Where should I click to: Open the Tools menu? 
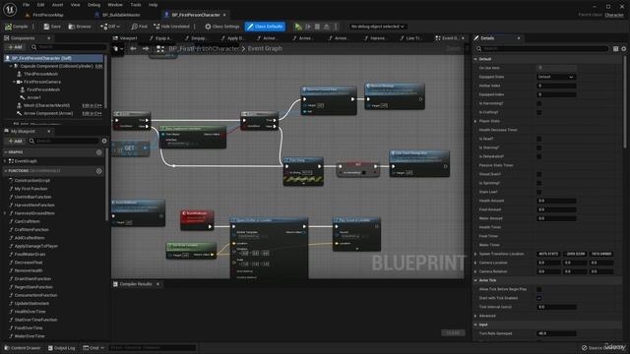[x=136, y=5]
